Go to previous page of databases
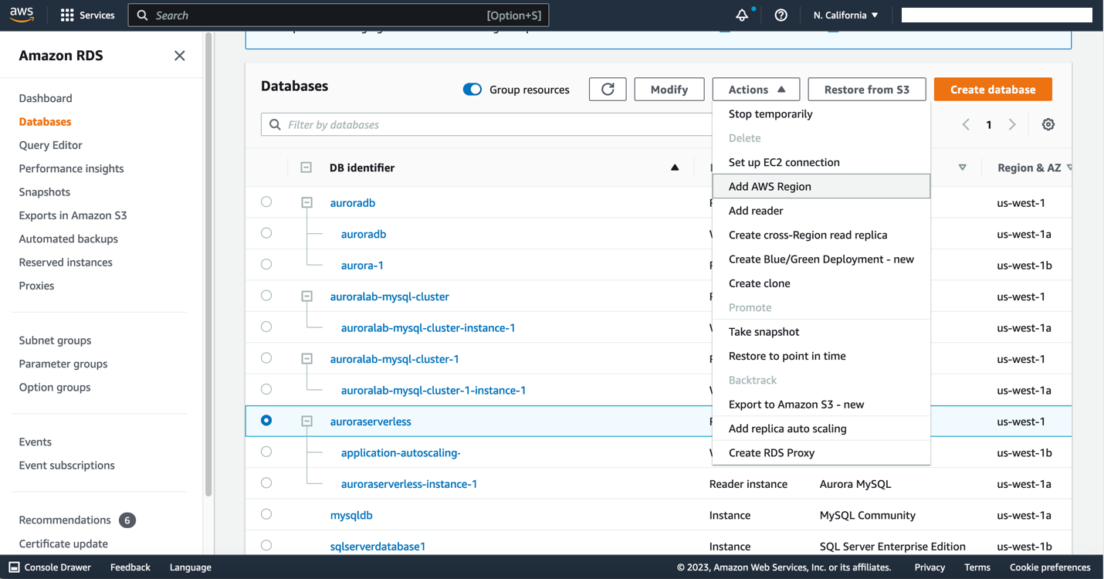1104x579 pixels. pos(966,124)
